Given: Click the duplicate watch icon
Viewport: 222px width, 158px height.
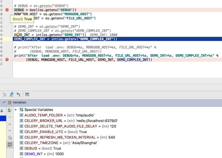Looking at the screenshot, I should (10, 138).
